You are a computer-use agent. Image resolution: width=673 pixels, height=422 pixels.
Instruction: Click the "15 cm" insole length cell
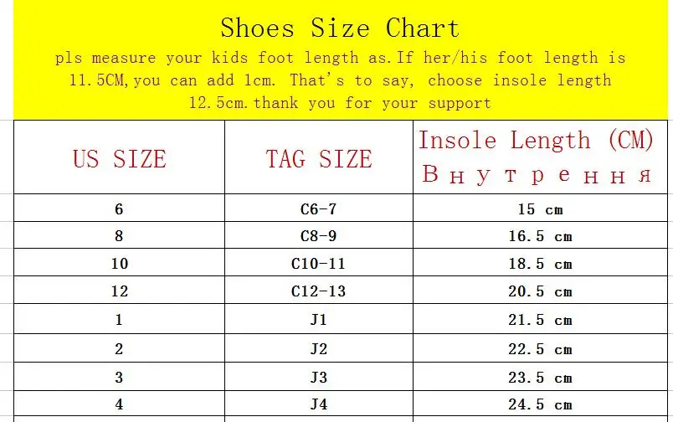pos(540,208)
